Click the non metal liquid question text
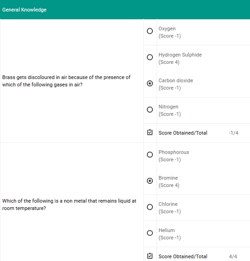 tap(69, 204)
